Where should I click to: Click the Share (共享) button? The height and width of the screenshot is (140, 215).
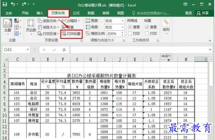(202, 13)
